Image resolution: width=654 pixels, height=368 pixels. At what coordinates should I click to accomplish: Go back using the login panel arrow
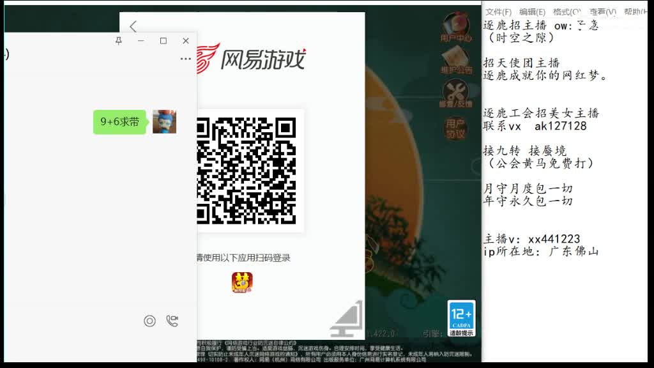tap(133, 27)
